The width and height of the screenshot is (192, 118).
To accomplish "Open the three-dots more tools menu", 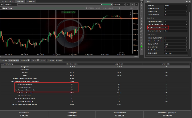I will 141,53.
